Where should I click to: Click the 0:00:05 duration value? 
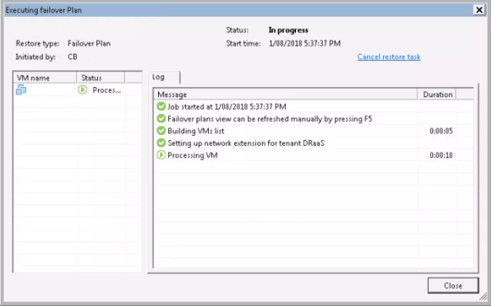point(441,131)
